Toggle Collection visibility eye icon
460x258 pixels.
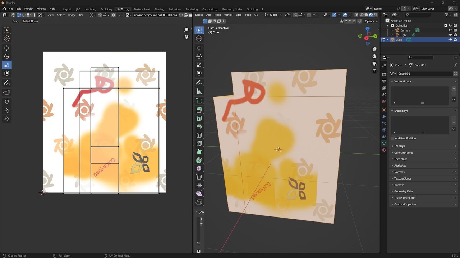click(x=450, y=25)
